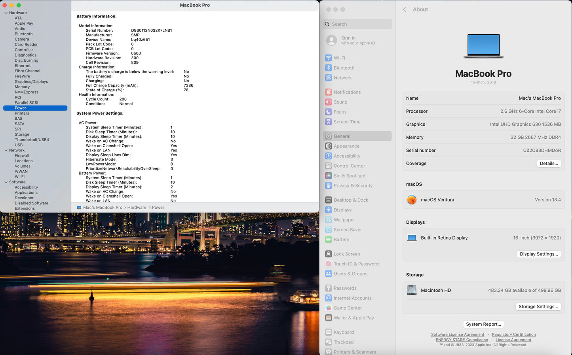The height and width of the screenshot is (355, 572).
Task: Open the Software License Agreement link
Action: (x=458, y=334)
